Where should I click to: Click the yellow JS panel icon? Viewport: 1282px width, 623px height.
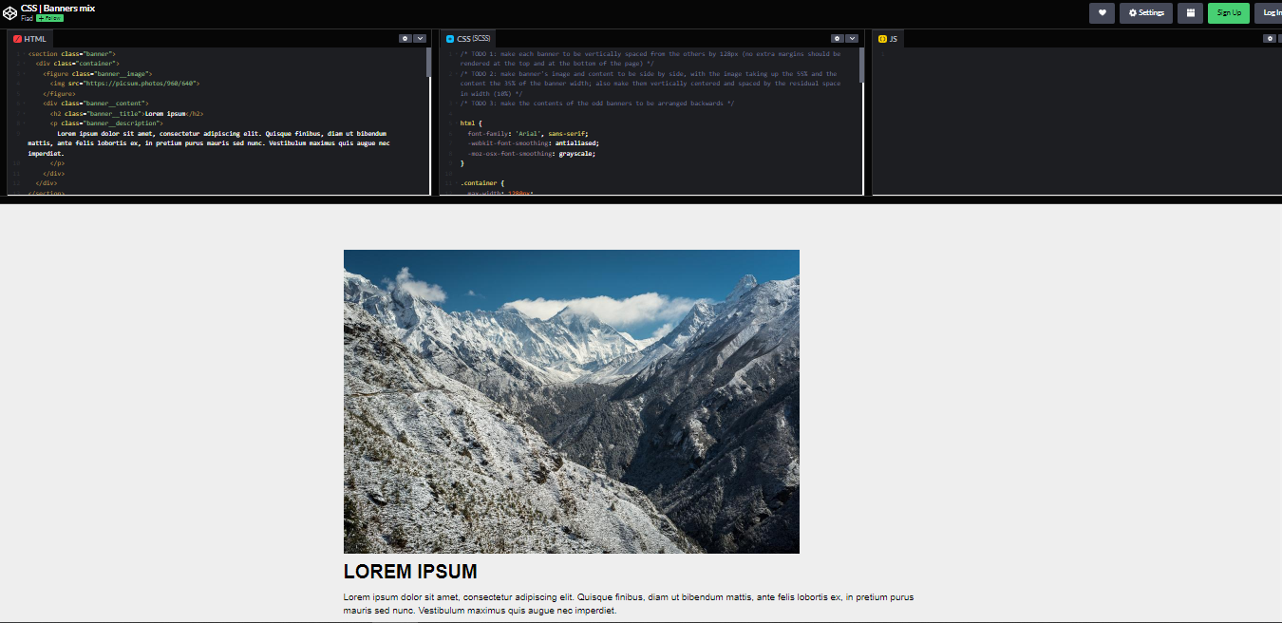coord(882,39)
